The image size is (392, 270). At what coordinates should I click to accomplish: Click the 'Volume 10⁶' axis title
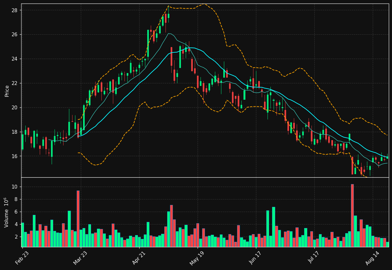click(x=6, y=213)
